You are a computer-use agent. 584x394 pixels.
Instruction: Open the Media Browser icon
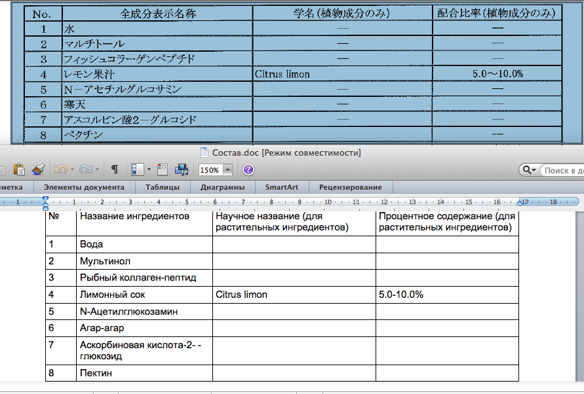tap(182, 170)
